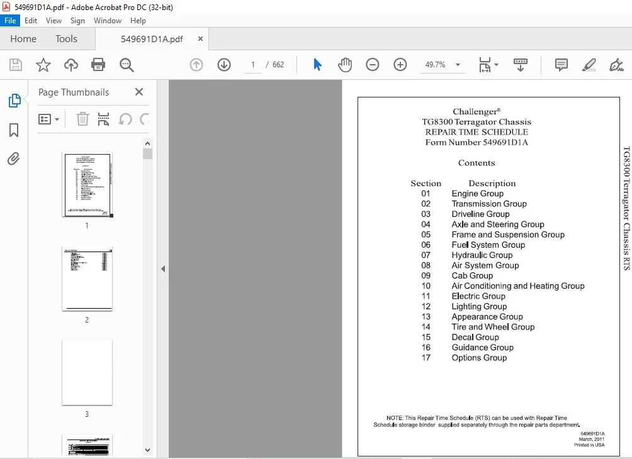The image size is (632, 459).
Task: Click thumbnails scrollbar down arrow
Action: [x=147, y=450]
